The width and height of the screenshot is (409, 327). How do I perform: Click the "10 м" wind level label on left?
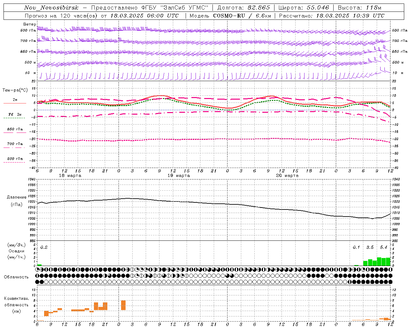coord(30,73)
